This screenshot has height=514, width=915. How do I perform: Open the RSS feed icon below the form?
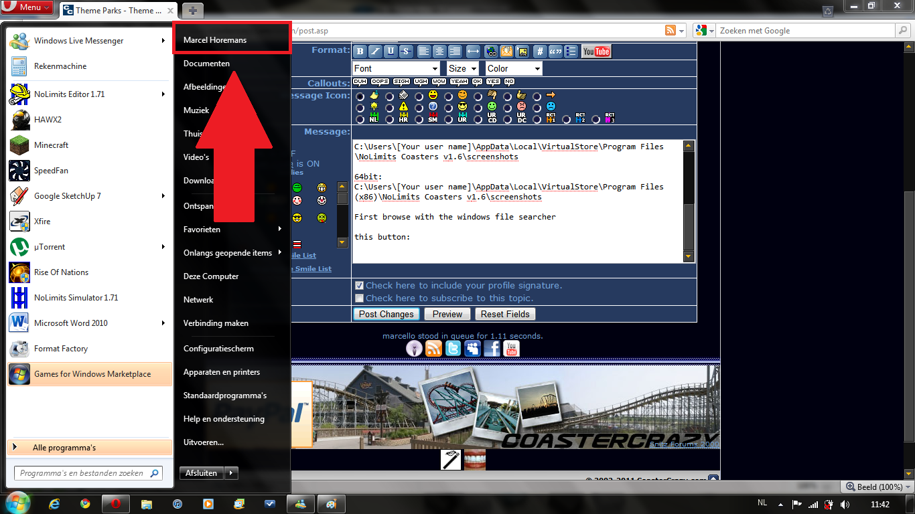coord(433,348)
